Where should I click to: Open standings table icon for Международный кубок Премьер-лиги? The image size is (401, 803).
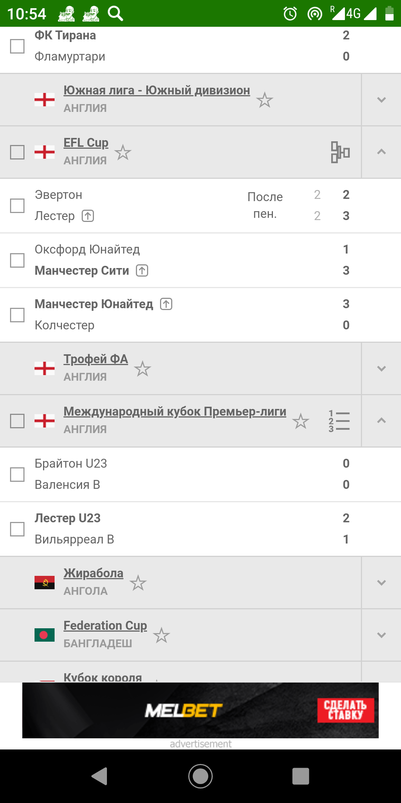click(339, 421)
